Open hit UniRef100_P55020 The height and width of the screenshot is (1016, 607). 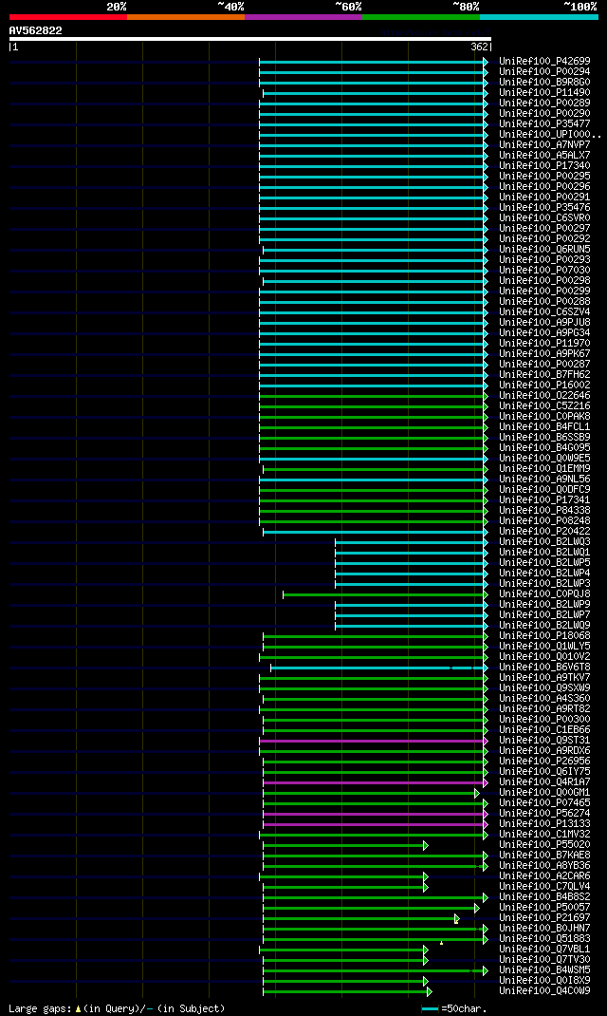coord(544,844)
